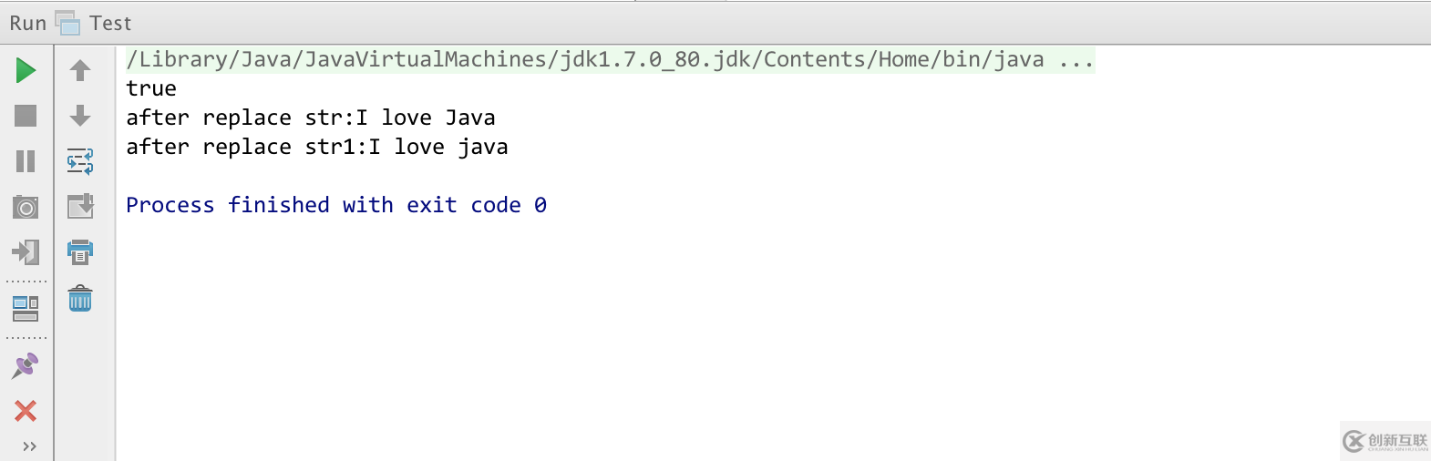The image size is (1431, 461).
Task: Click the "Process finished with exit code 0" line
Action: coord(335,205)
